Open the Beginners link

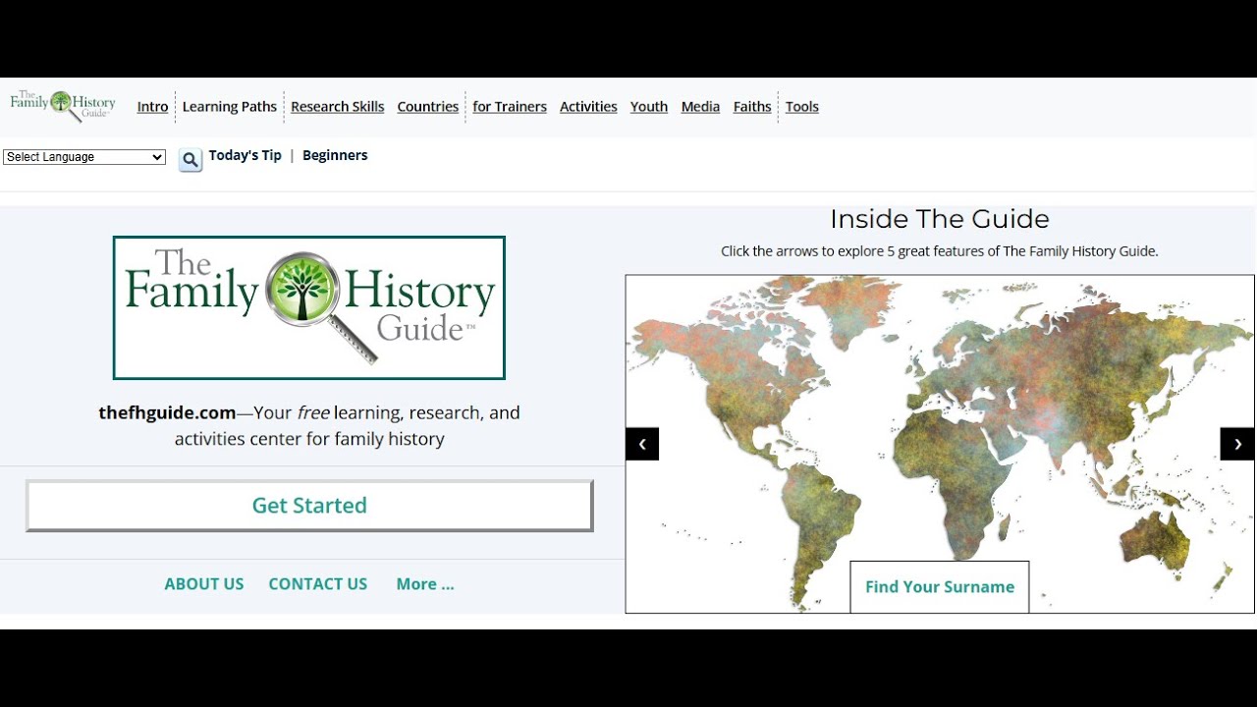(335, 155)
